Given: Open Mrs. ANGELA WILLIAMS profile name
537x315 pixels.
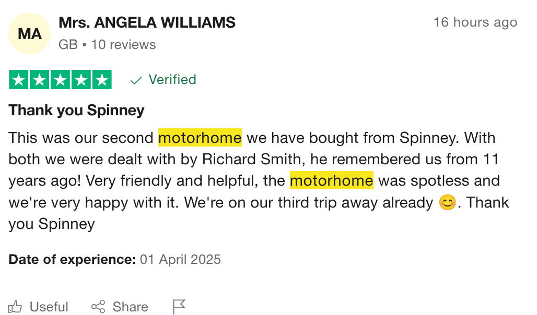Looking at the screenshot, I should (x=147, y=22).
